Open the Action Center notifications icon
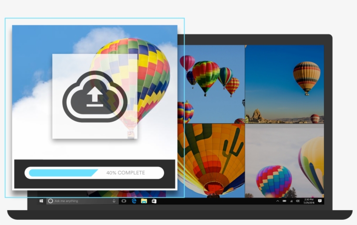The height and width of the screenshot is (225, 357). (320, 201)
